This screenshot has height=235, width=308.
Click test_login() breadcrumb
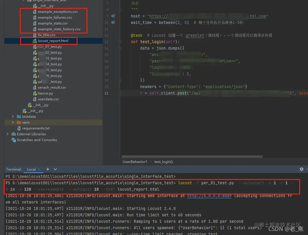pos(163,162)
